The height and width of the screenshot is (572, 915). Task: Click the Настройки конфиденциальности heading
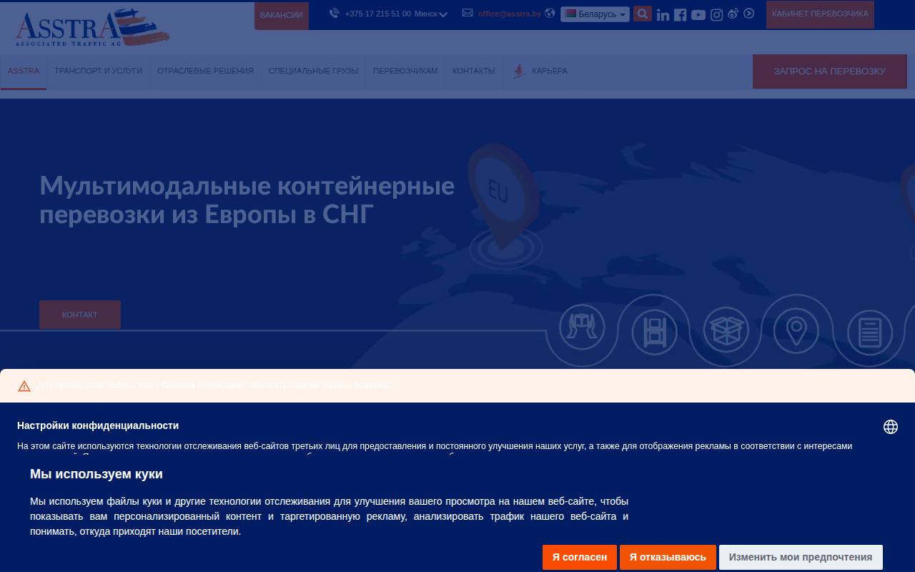tap(98, 425)
